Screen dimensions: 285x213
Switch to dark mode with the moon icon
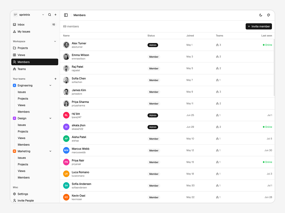point(261,15)
